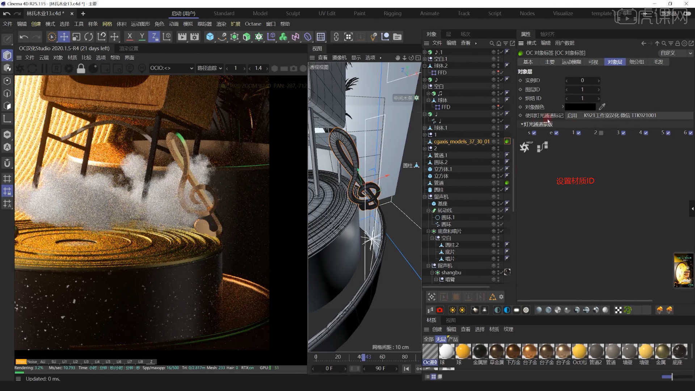This screenshot has width=695, height=391.
Task: Open the OCIO dropdown
Action: [172, 68]
